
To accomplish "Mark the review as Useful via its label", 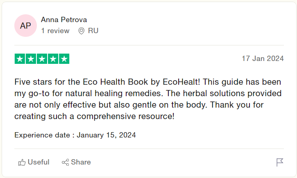I will 39,162.
